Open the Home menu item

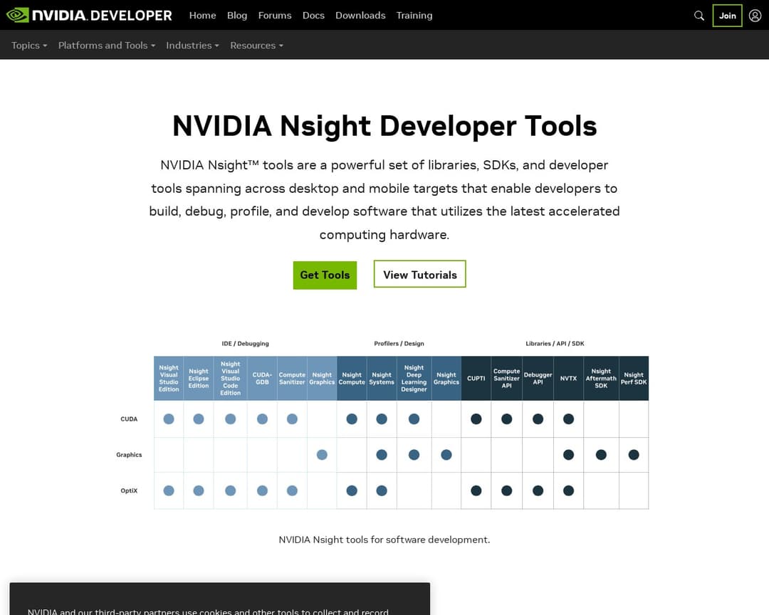(202, 16)
